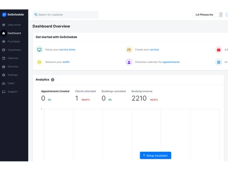
Task: Click the red briefcase icon
Action: [218, 50]
